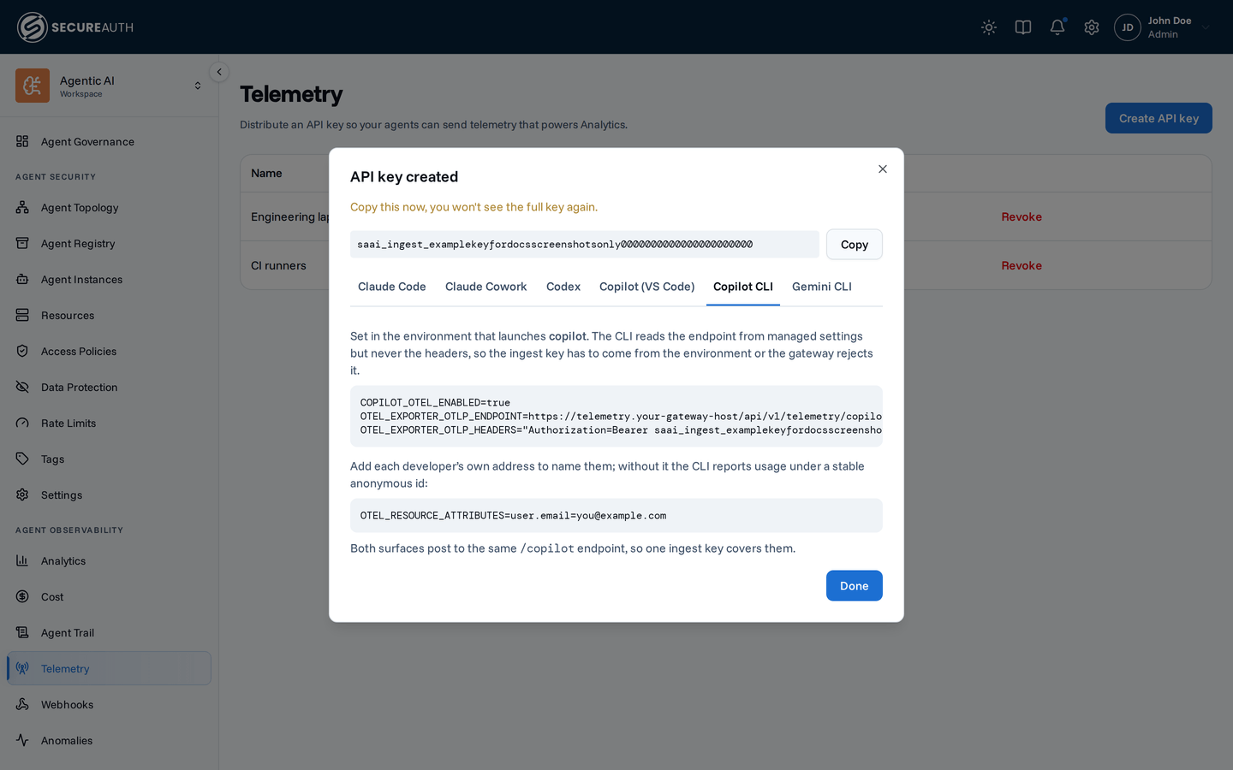The image size is (1233, 770).
Task: Click the Data Protection icon
Action: (x=22, y=387)
